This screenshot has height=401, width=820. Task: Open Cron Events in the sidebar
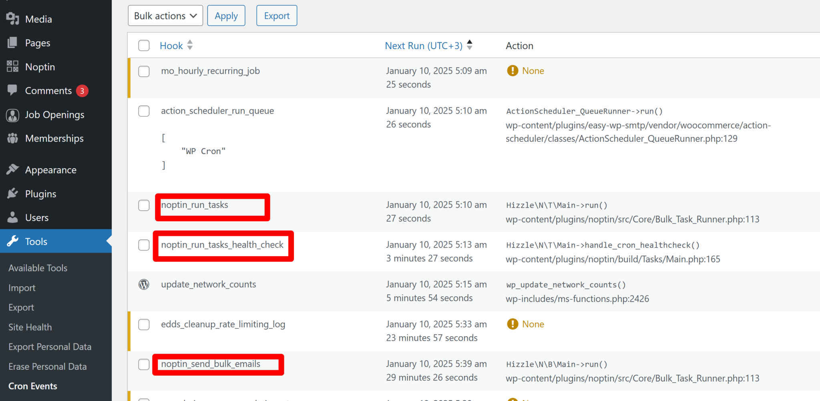click(32, 385)
